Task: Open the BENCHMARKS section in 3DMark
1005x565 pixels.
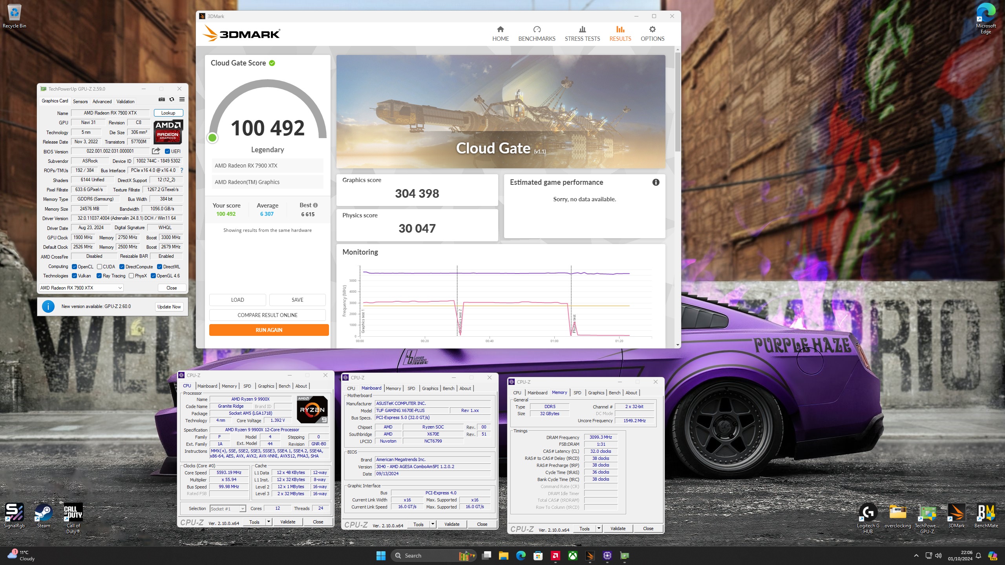Action: coord(537,34)
